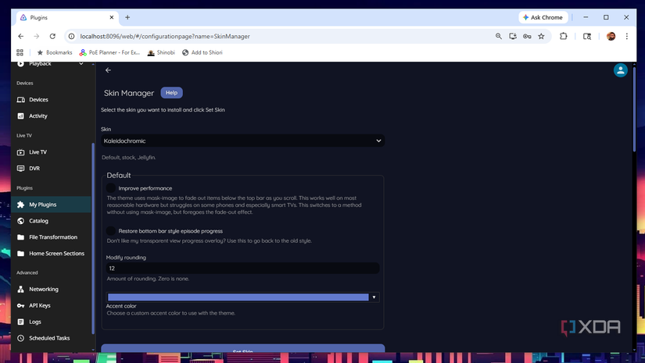Open the Extensions puzzle icon
Viewport: 645px width, 363px height.
pyautogui.click(x=564, y=36)
